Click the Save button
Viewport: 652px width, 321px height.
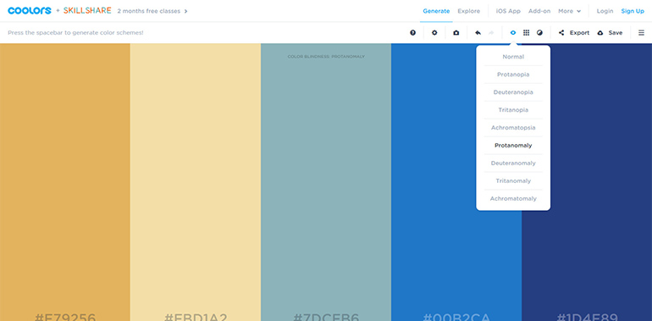[610, 32]
